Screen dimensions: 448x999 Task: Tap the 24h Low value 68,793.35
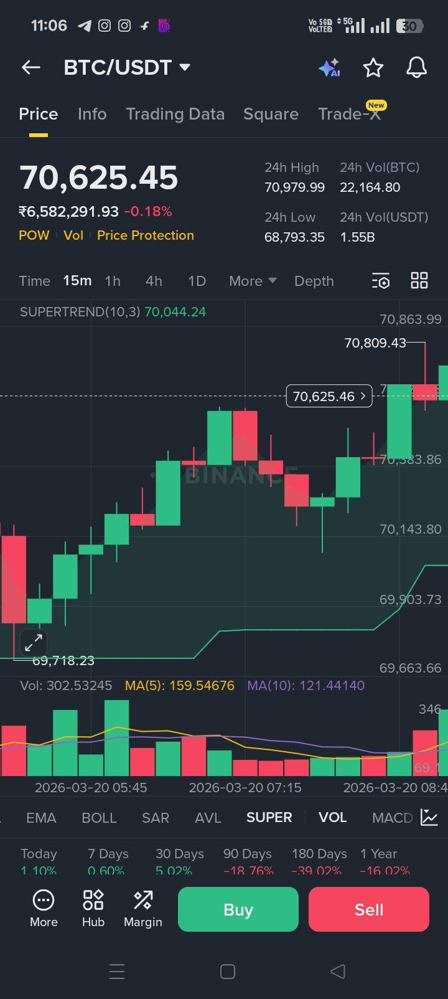pyautogui.click(x=294, y=237)
